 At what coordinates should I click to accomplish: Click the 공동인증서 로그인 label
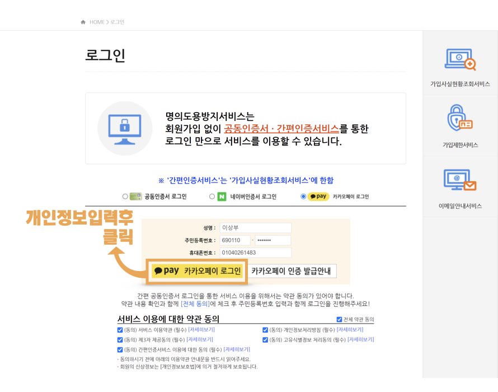click(x=166, y=197)
